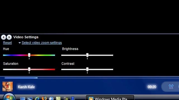Go to next enhancement panel with right arrow
The width and height of the screenshot is (179, 100).
click(x=9, y=37)
